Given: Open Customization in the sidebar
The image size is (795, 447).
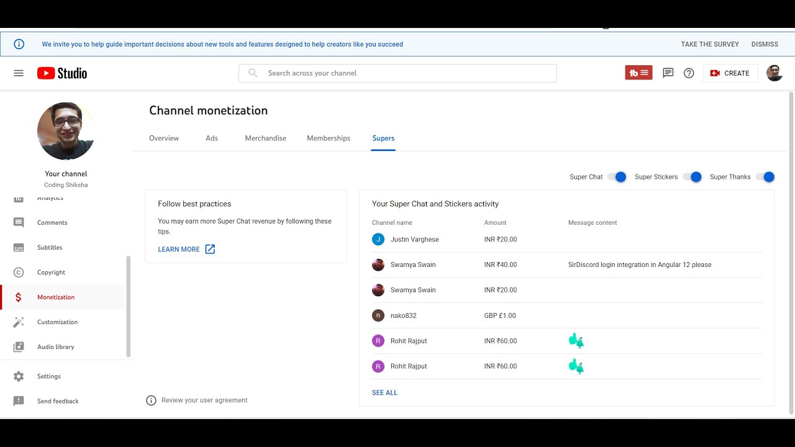Looking at the screenshot, I should (x=57, y=322).
